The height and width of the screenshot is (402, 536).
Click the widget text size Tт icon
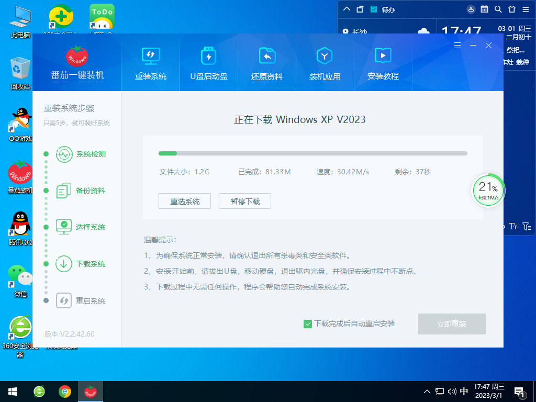click(x=513, y=226)
